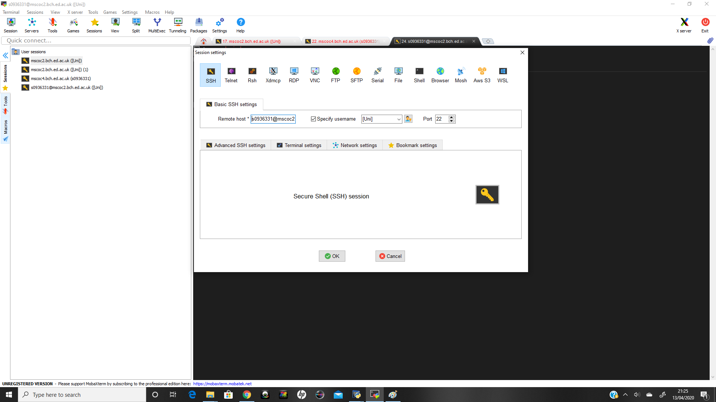
Task: Pick the Aws S3 session type
Action: [482, 75]
